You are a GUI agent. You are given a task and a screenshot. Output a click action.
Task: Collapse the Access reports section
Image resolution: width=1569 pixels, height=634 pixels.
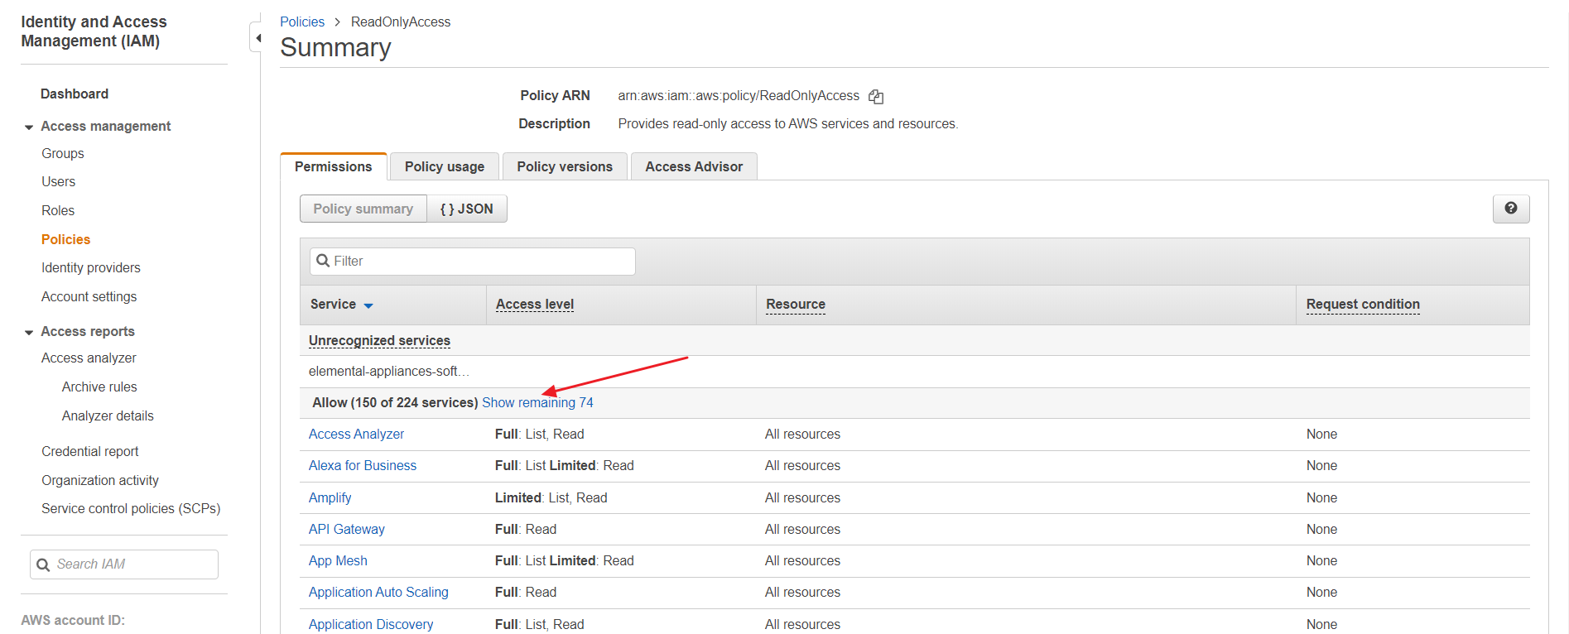click(29, 332)
